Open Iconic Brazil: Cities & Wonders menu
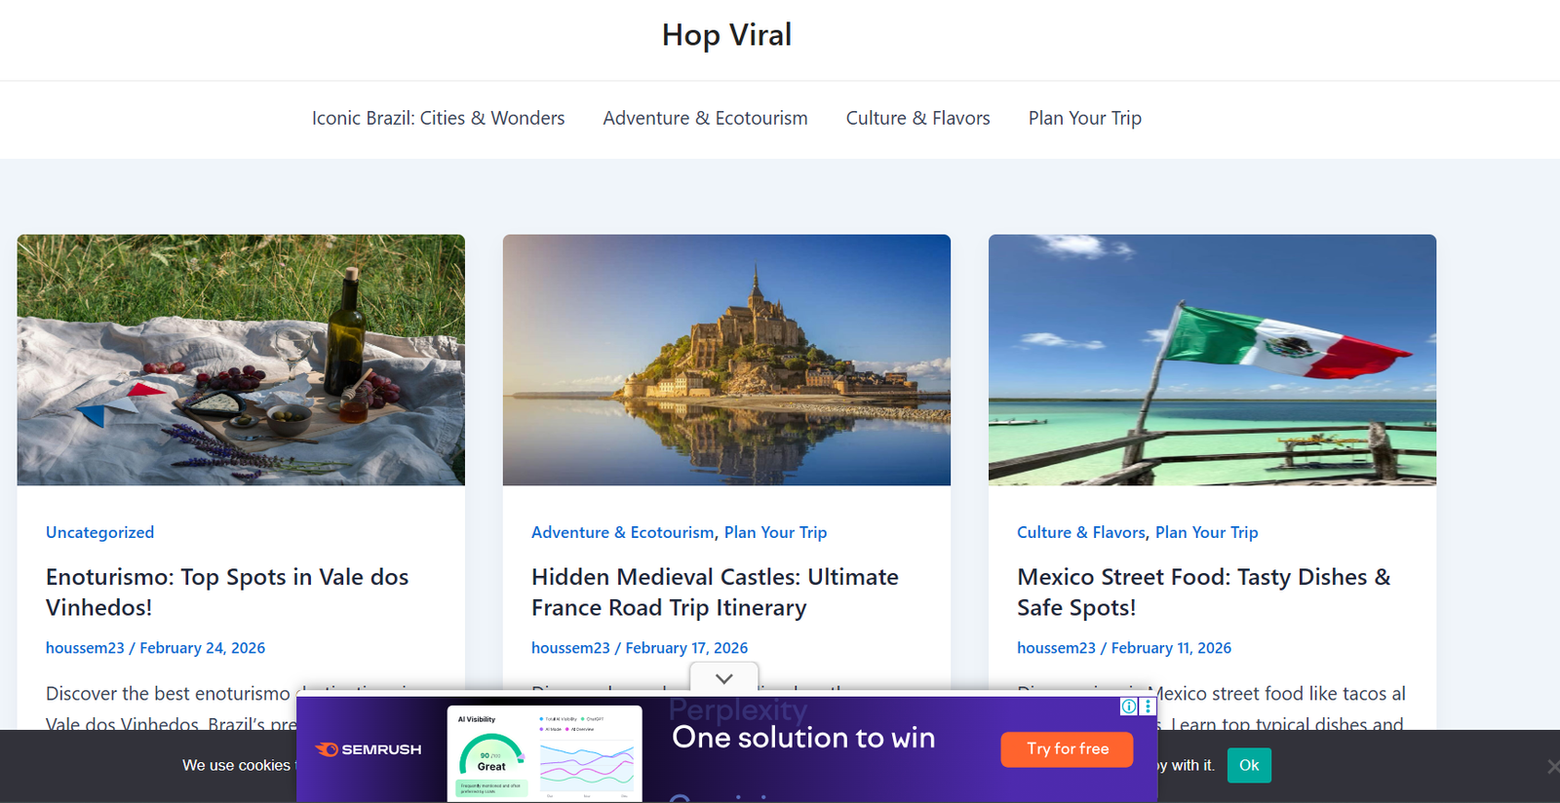This screenshot has height=803, width=1560. coord(438,118)
